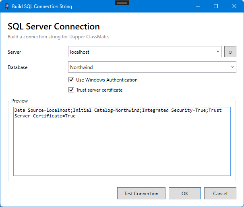Maximize the connection string dialog window
The height and width of the screenshot is (207, 244).
coord(216,6)
